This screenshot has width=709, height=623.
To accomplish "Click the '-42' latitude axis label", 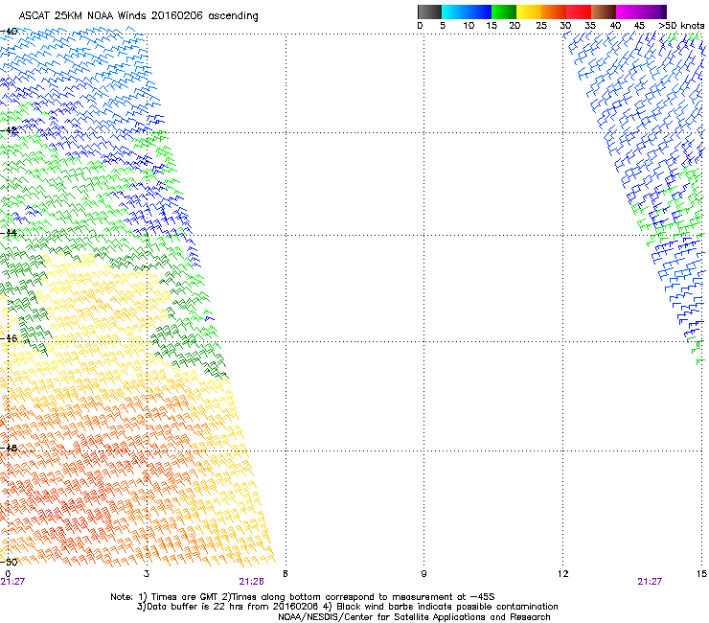I will click(9, 130).
